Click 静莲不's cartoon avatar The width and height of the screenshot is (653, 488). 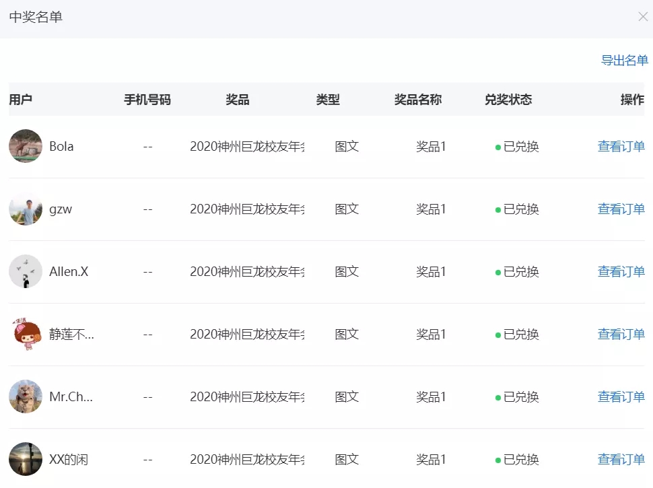pos(25,334)
